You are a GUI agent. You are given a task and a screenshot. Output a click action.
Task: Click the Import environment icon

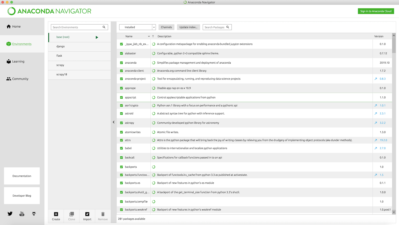pos(87,214)
